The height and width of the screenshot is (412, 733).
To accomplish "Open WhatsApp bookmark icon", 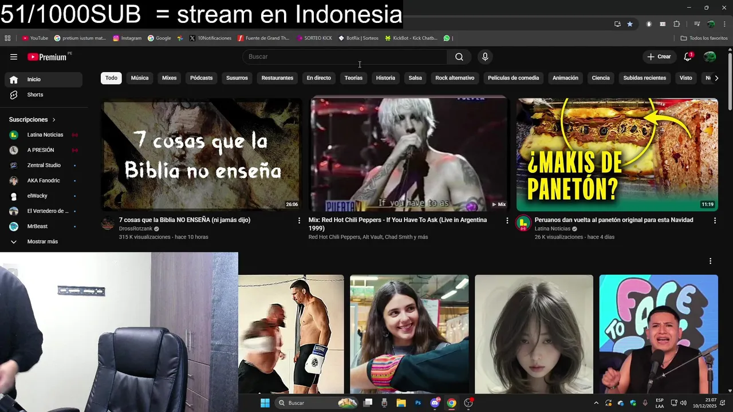I will [x=447, y=38].
